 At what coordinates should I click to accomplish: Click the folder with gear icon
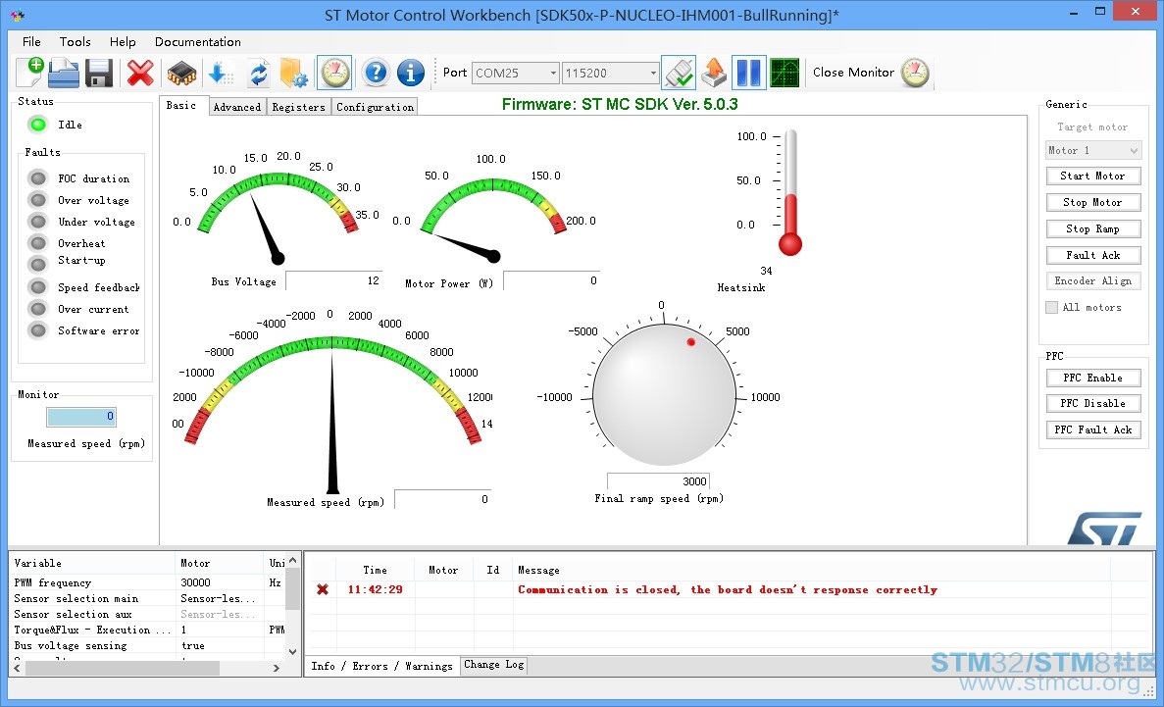coord(294,73)
